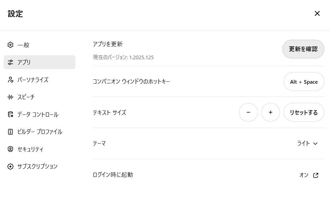The width and height of the screenshot is (330, 213).
Task: Click the waveform icon beside スピーチ
Action: click(10, 97)
